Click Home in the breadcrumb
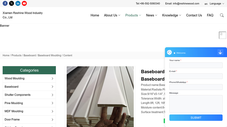The image size is (227, 127). point(6,55)
